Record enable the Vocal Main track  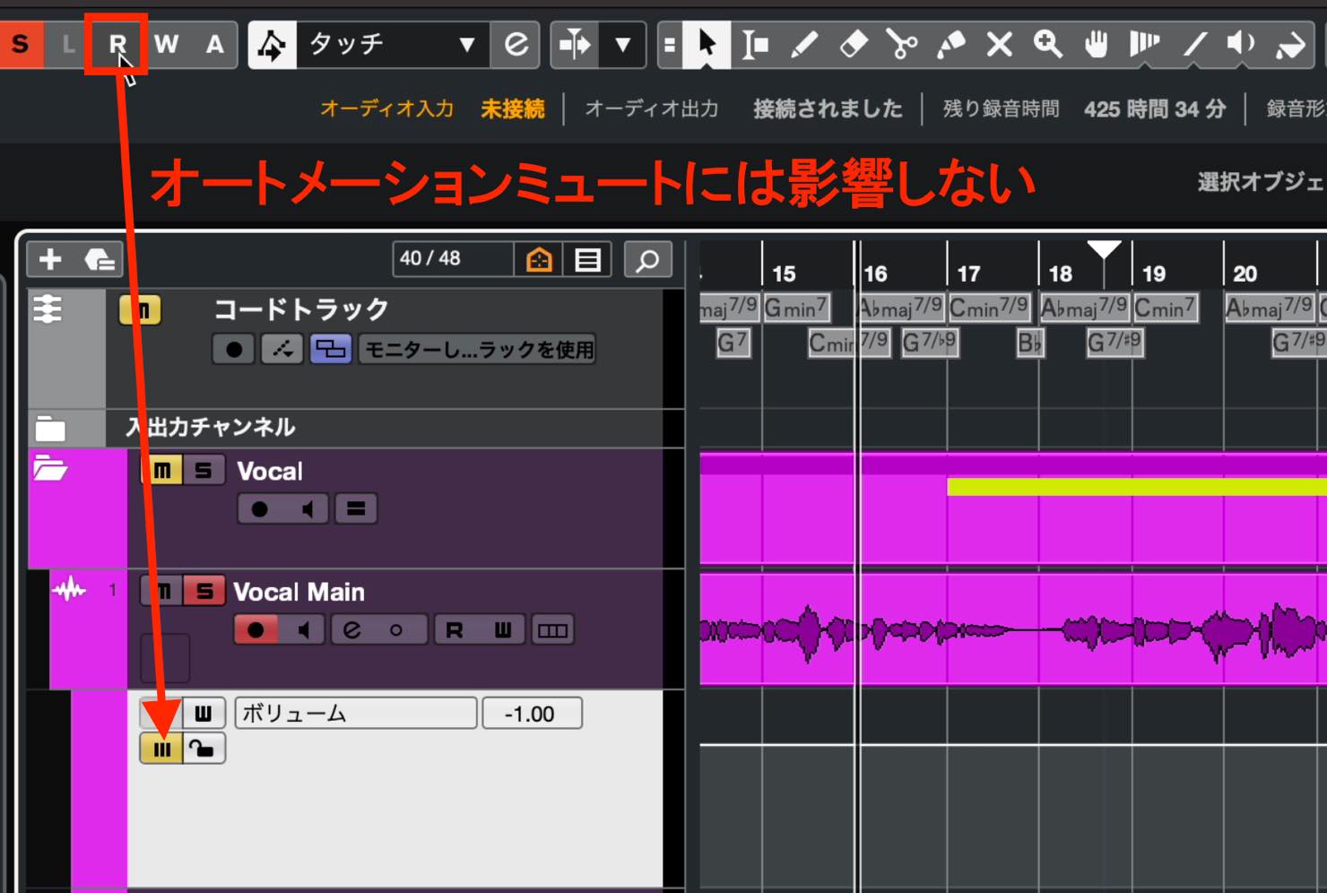(x=256, y=630)
